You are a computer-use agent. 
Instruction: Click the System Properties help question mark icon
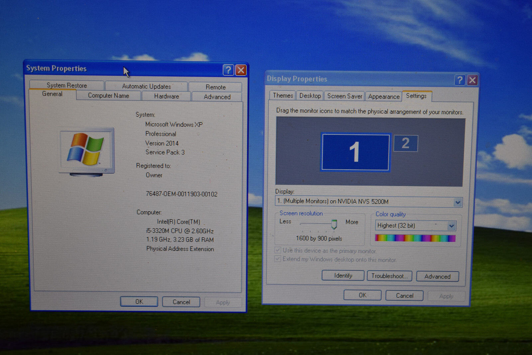pyautogui.click(x=228, y=70)
